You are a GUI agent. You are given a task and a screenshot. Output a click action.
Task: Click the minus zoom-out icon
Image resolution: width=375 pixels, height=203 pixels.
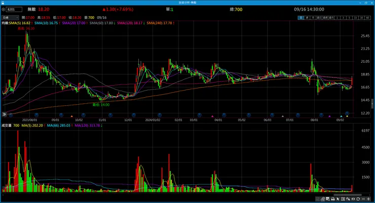point(363,199)
